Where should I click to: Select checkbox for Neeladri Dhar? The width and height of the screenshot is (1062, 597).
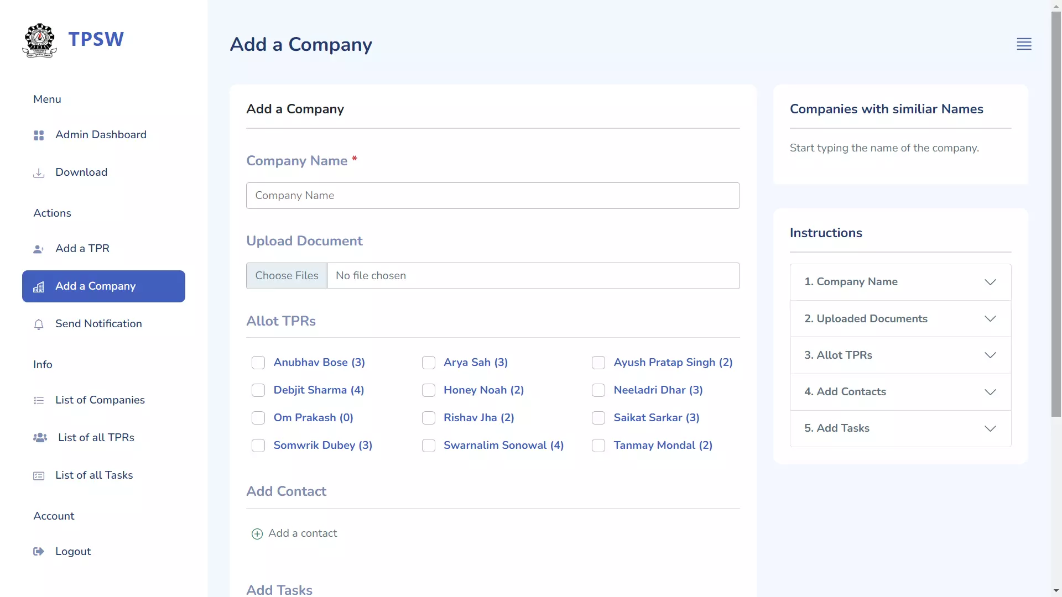pyautogui.click(x=598, y=390)
